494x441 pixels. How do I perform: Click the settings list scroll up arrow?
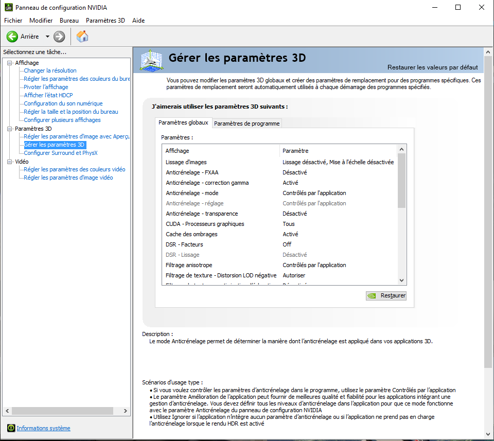401,149
